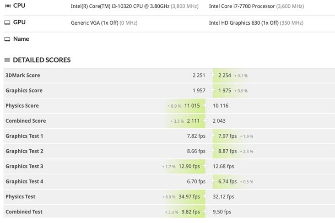Click the CPU chip icon

(7, 6)
